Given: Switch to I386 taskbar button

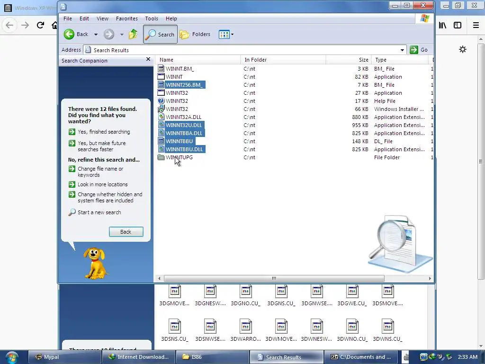Looking at the screenshot, I should click(x=213, y=357).
